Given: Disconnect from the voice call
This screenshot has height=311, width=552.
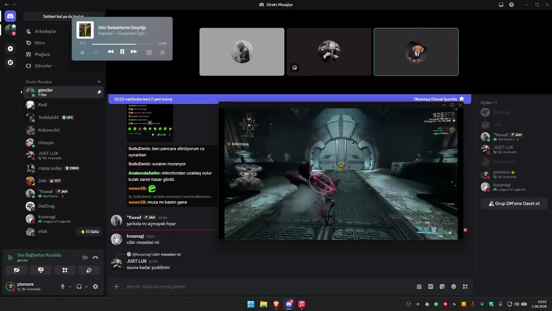Looking at the screenshot, I should (95, 257).
